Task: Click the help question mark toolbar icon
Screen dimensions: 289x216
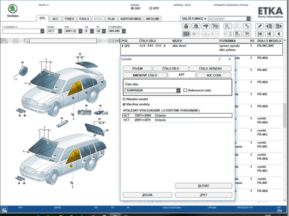Action: pyautogui.click(x=215, y=26)
